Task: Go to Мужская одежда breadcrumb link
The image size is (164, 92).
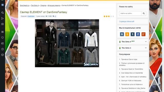Action: click(54, 6)
